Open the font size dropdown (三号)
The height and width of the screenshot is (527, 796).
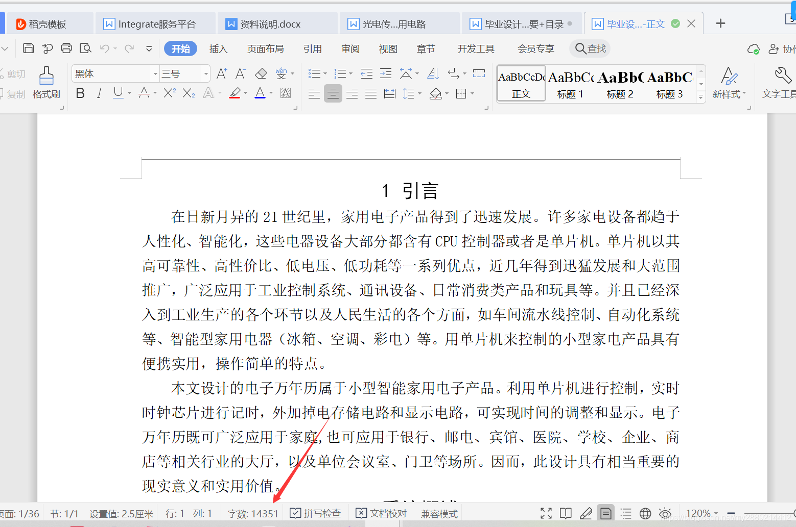pos(206,74)
